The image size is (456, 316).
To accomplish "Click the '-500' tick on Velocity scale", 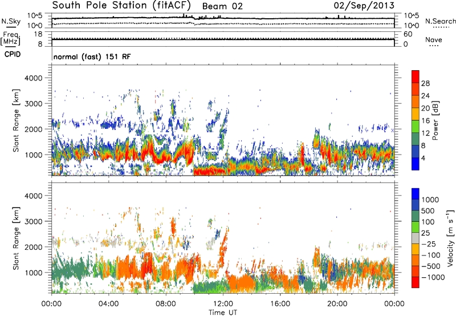I will pos(431,266).
